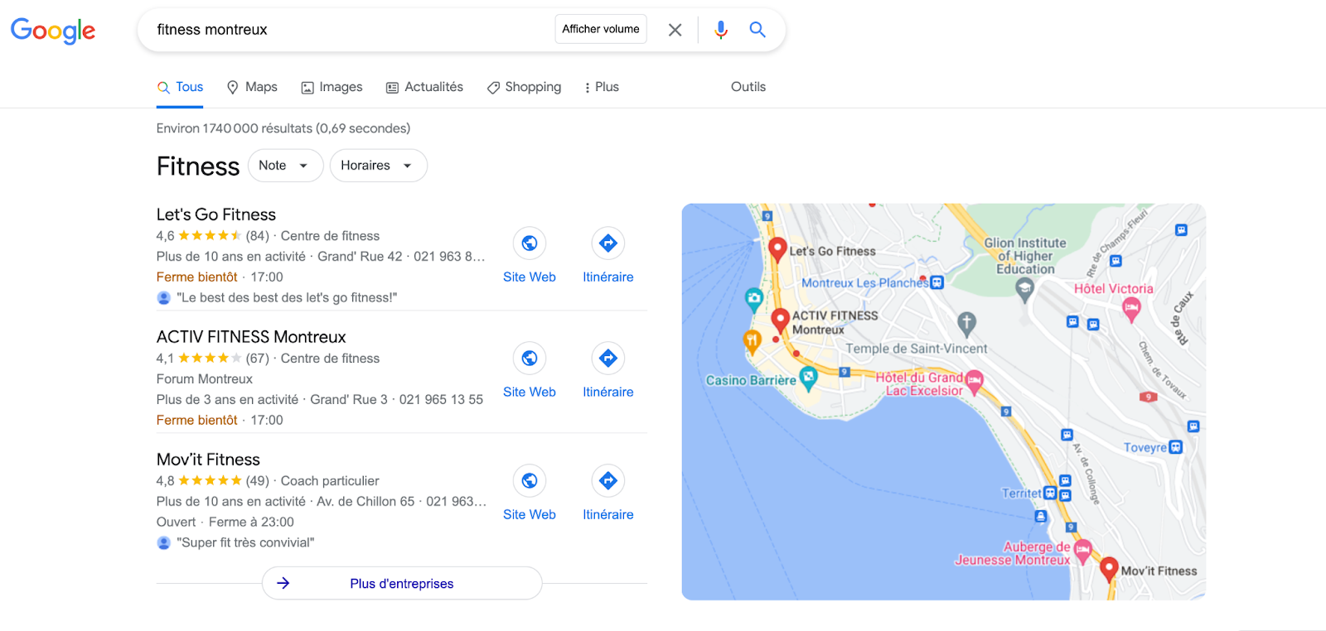Submit search with the magnifier icon
This screenshot has width=1326, height=631.
click(757, 30)
